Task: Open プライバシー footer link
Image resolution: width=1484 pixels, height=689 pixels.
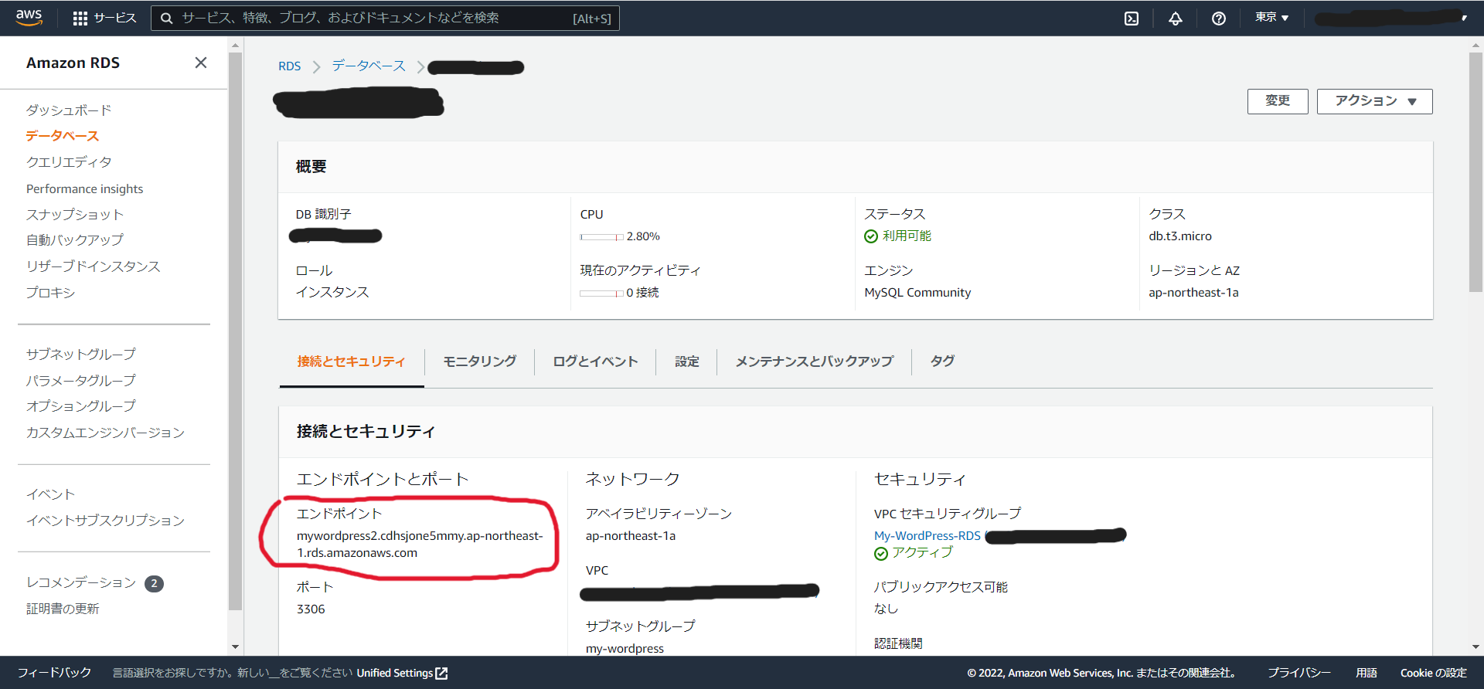Action: 1299,673
